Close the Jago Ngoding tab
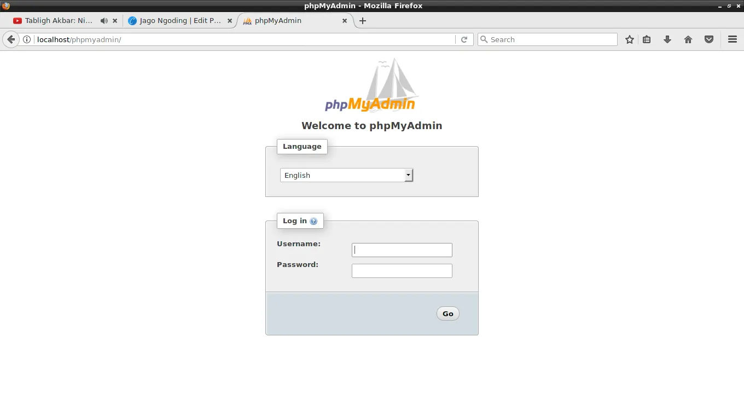Viewport: 744px width, 406px height. pyautogui.click(x=230, y=21)
